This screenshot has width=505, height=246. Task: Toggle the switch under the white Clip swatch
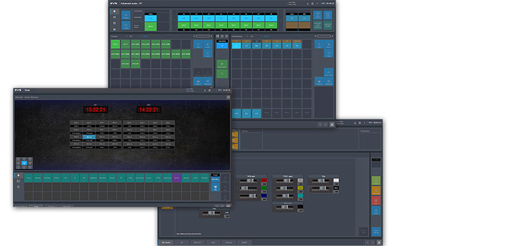[336, 184]
